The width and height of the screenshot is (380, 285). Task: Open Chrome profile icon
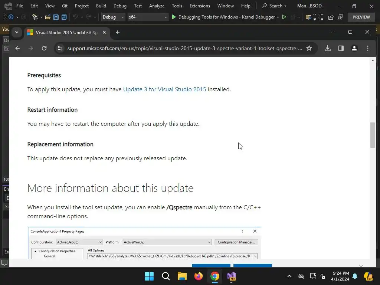pyautogui.click(x=354, y=48)
